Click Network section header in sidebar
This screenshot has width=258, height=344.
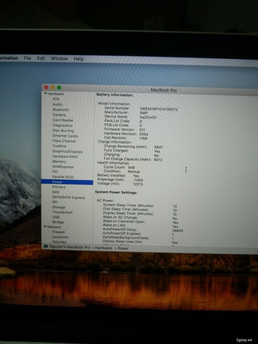click(x=54, y=227)
